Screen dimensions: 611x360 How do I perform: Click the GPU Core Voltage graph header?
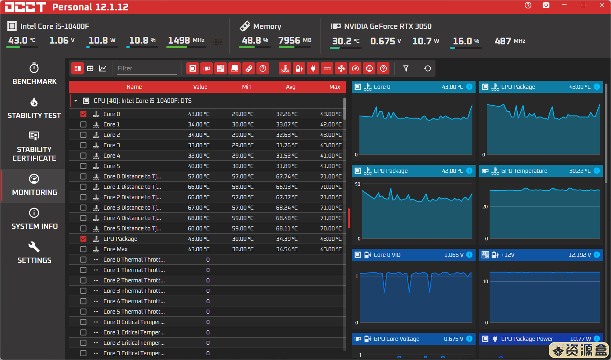(413, 339)
